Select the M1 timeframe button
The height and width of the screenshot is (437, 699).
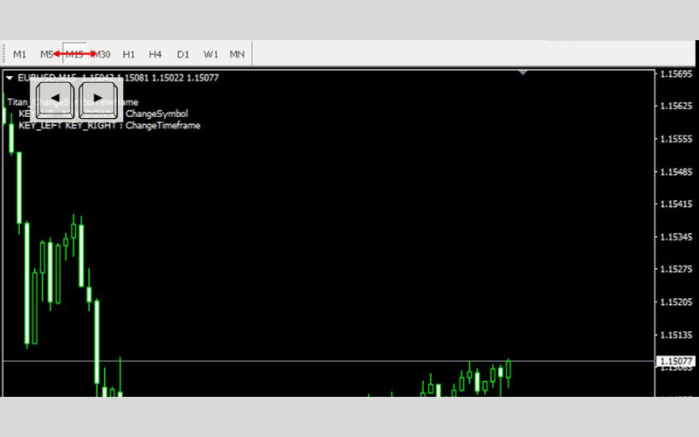(x=19, y=54)
